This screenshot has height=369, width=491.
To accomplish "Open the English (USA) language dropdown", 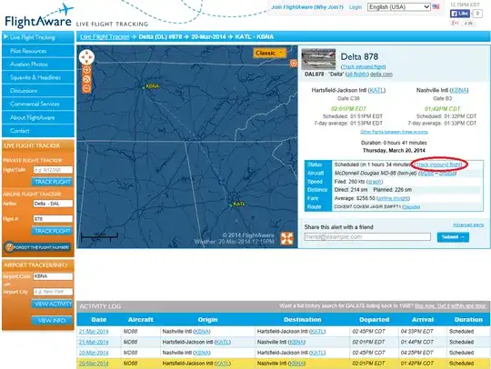I will click(x=399, y=7).
